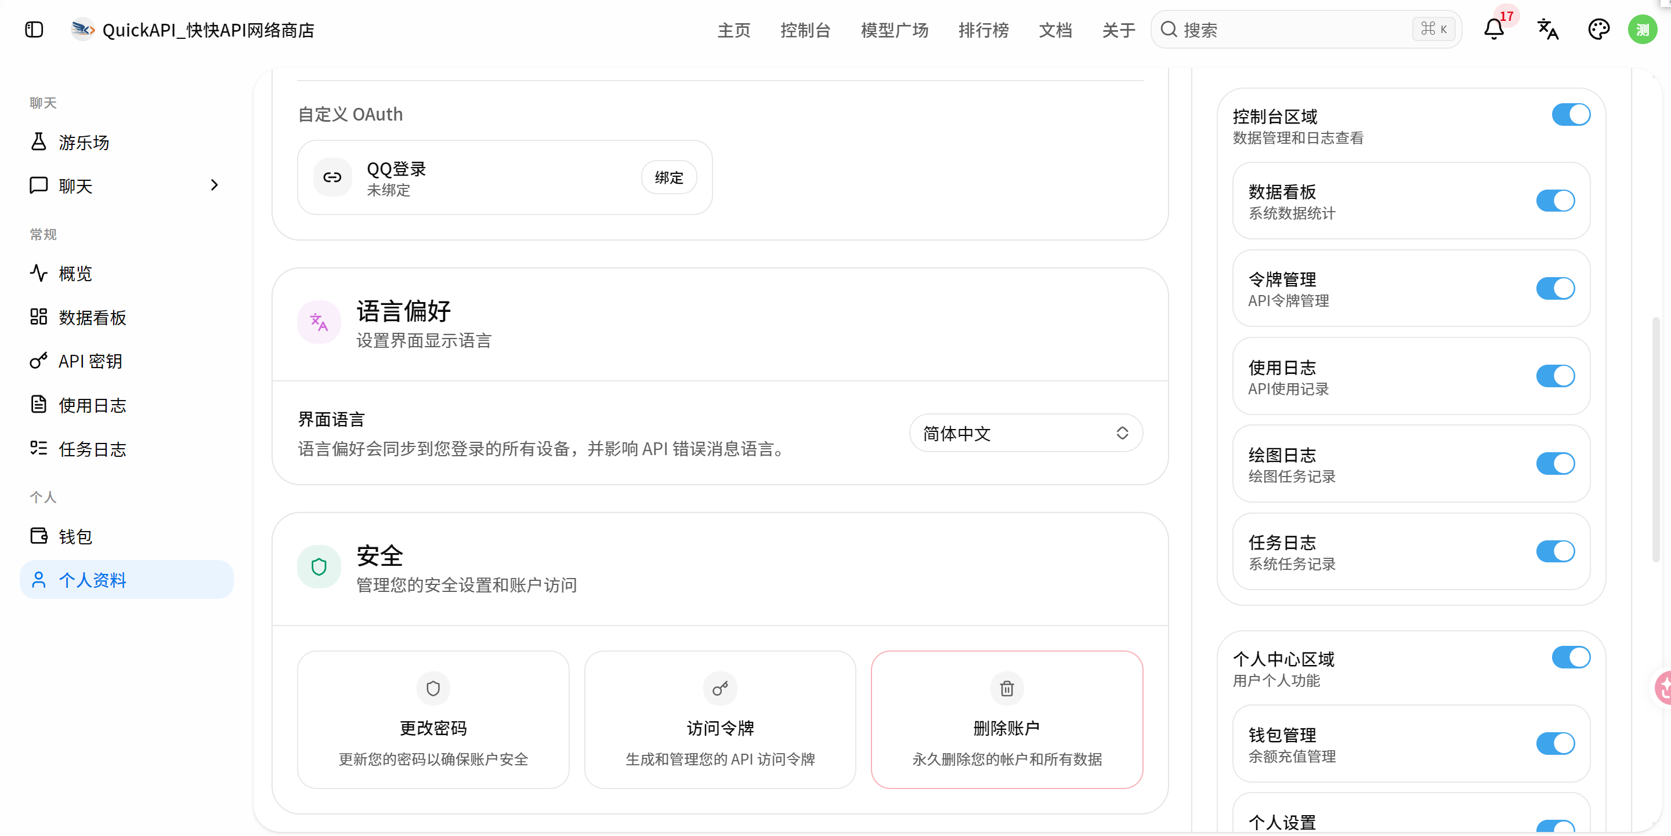Focus the 搜索 search field

pyautogui.click(x=1306, y=30)
